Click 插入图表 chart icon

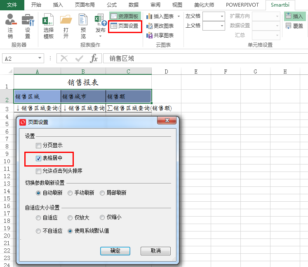pyautogui.click(x=149, y=16)
